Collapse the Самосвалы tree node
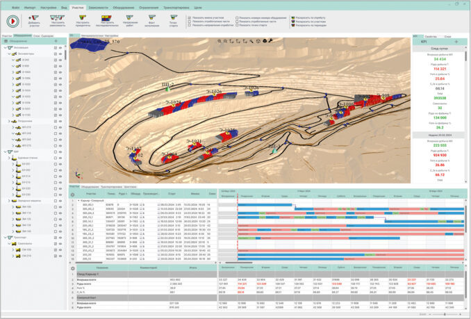This screenshot has height=319, width=471. point(9,244)
